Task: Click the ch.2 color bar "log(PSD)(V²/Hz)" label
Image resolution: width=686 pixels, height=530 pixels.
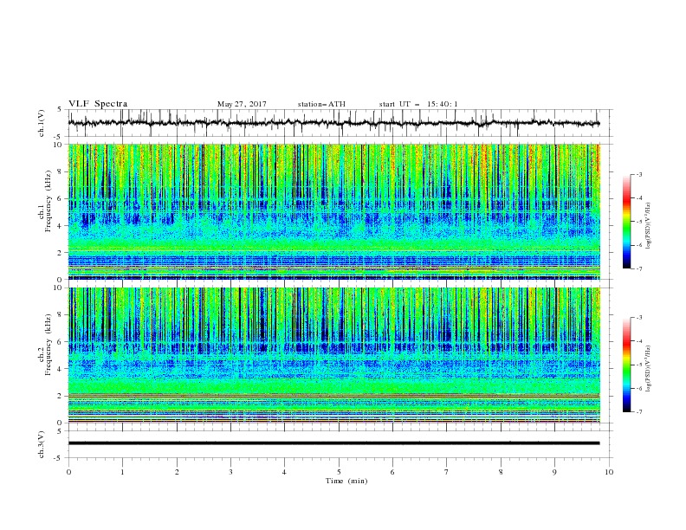Action: tap(649, 369)
